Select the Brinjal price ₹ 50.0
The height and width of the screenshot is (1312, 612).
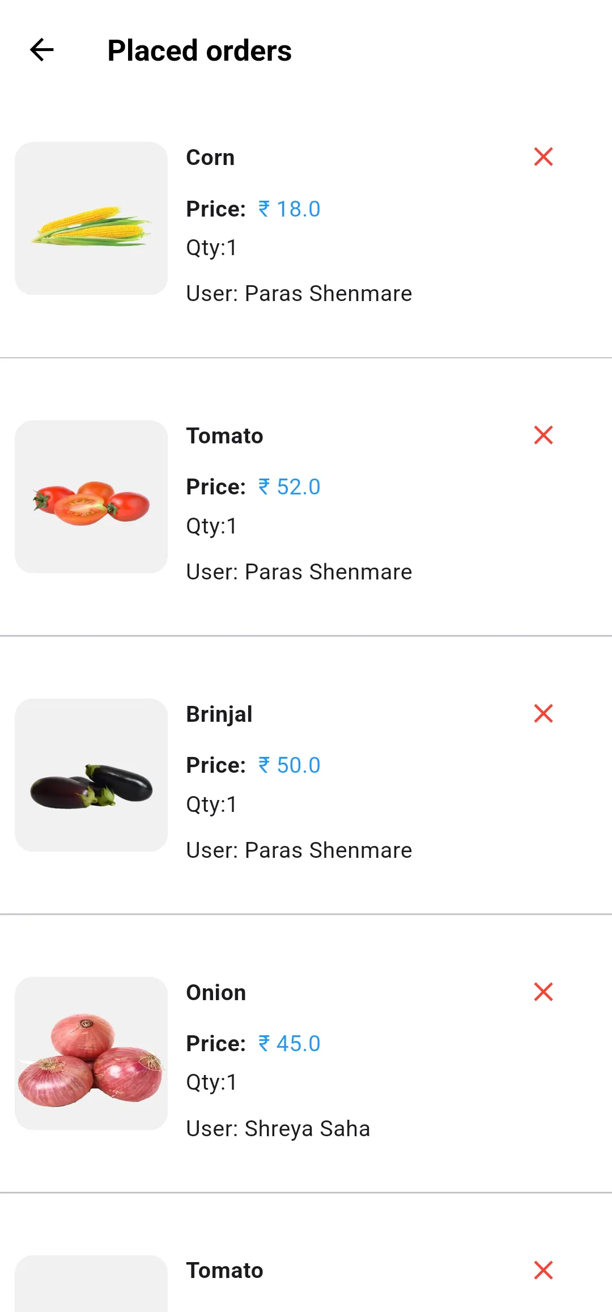coord(289,765)
